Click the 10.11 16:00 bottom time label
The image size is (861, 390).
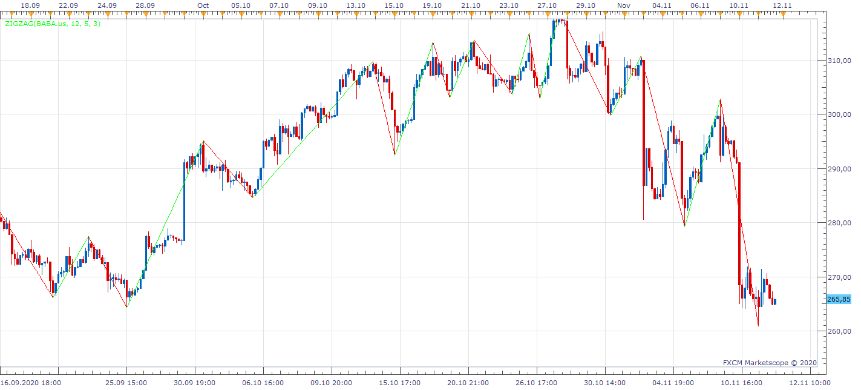point(741,383)
